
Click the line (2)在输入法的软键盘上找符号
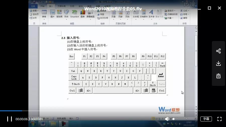point(87,45)
